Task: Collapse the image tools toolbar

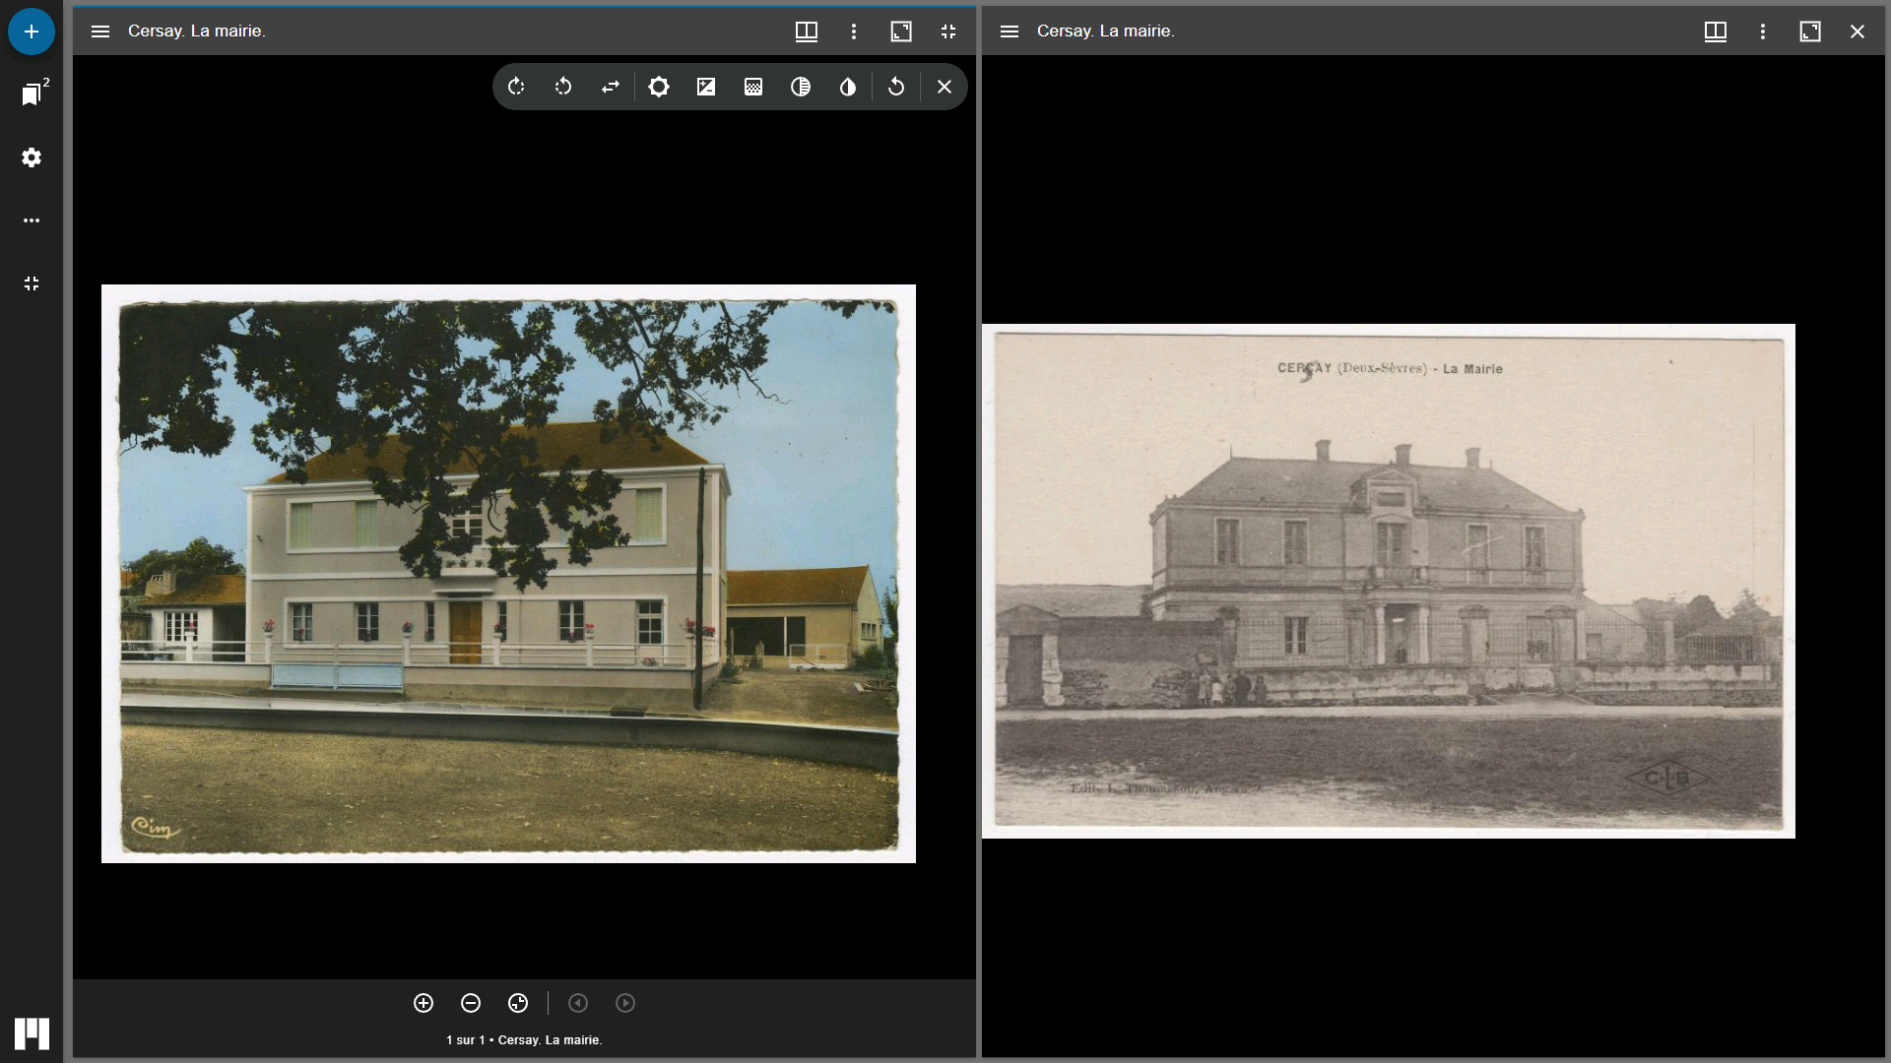Action: click(945, 87)
